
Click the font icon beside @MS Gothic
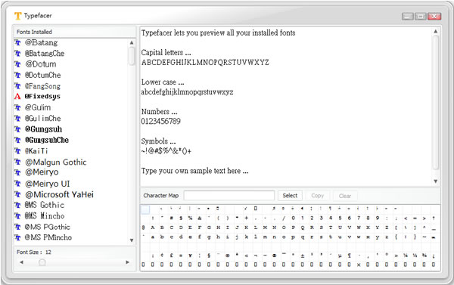pyautogui.click(x=17, y=205)
